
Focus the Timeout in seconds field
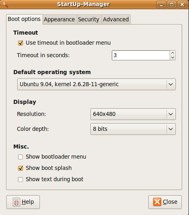tap(141, 56)
